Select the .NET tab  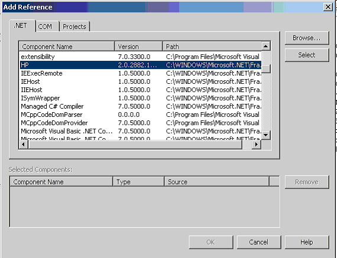(x=22, y=26)
